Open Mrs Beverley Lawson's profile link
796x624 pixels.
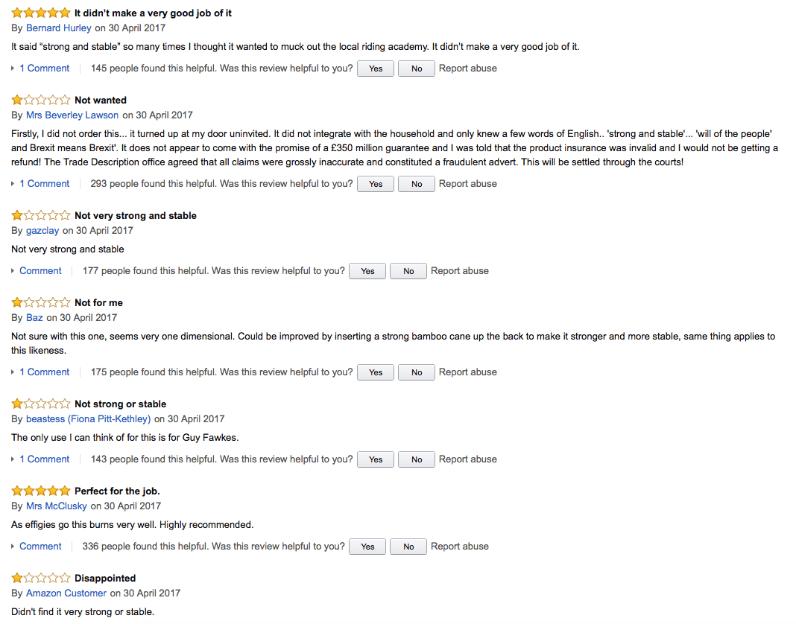click(72, 115)
